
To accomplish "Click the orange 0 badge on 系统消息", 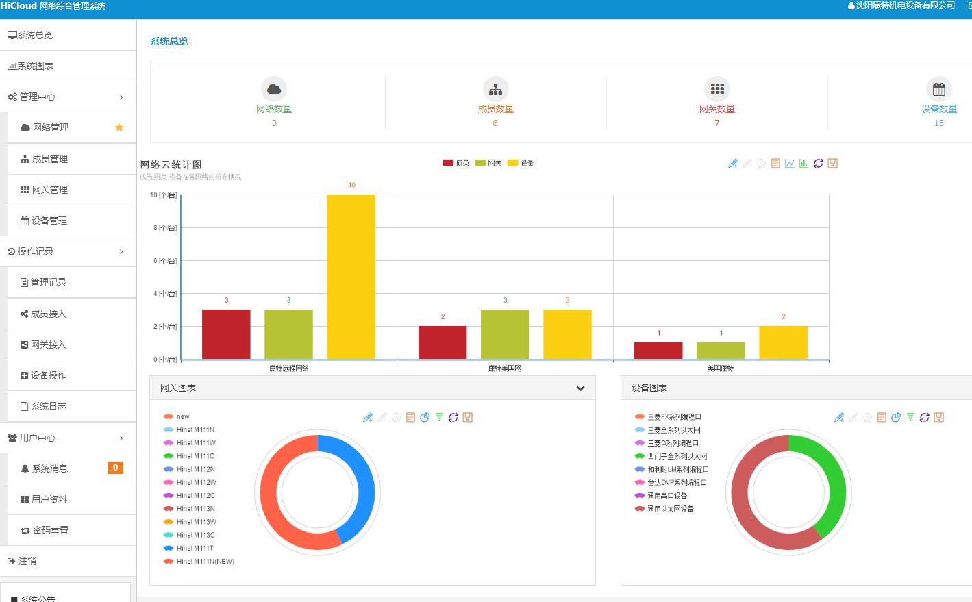I will (x=115, y=468).
